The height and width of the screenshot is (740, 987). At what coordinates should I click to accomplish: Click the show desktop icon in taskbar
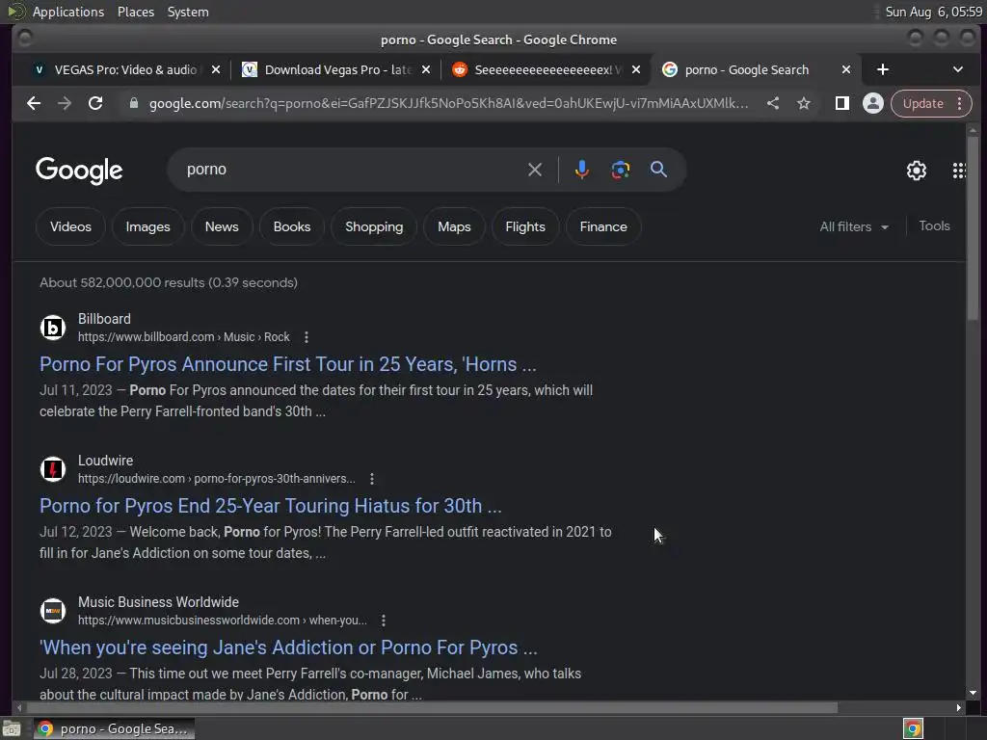point(12,728)
